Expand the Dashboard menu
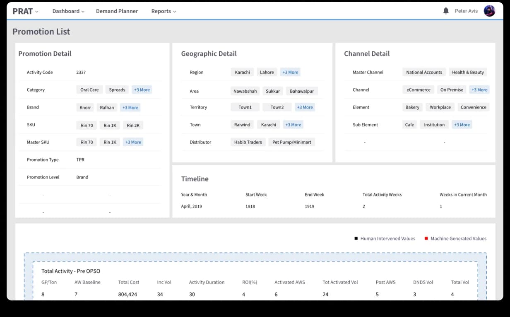The image size is (510, 317). tap(68, 11)
